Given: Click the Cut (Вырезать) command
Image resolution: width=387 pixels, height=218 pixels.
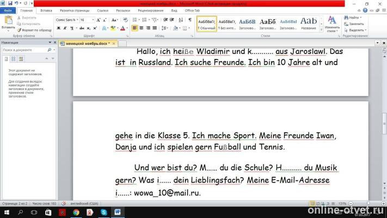Looking at the screenshot, I should 27,18.
